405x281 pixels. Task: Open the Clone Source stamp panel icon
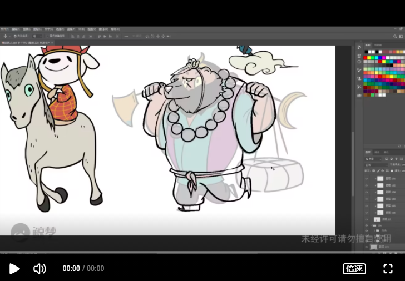[359, 78]
